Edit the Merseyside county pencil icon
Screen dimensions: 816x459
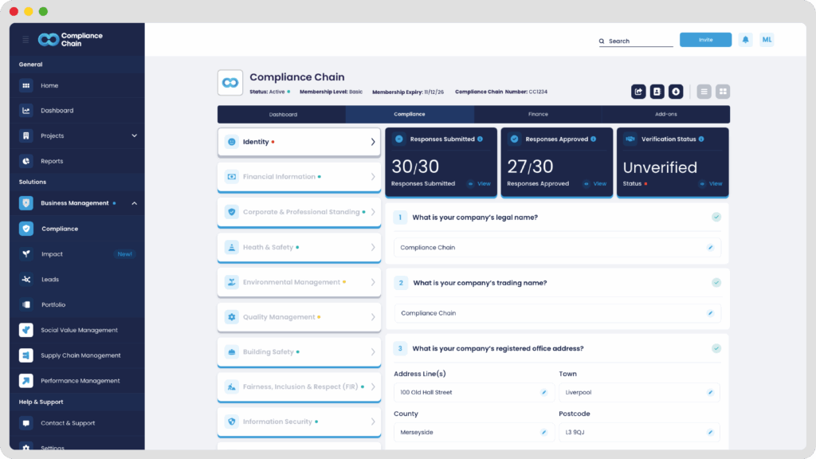pos(543,433)
